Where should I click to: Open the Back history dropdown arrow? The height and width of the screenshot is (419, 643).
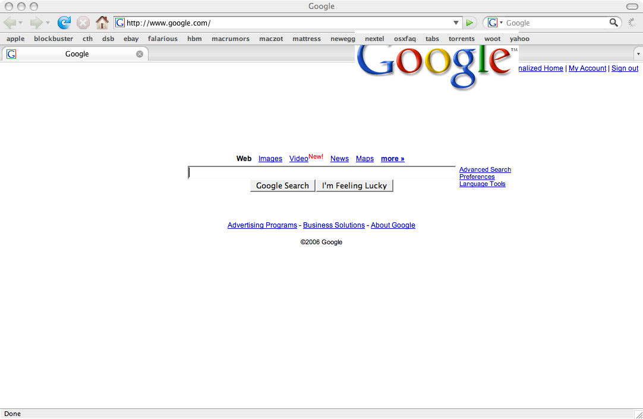(x=21, y=23)
